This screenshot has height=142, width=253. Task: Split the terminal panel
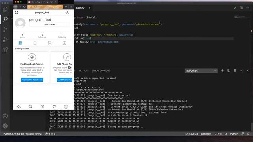[228, 71]
